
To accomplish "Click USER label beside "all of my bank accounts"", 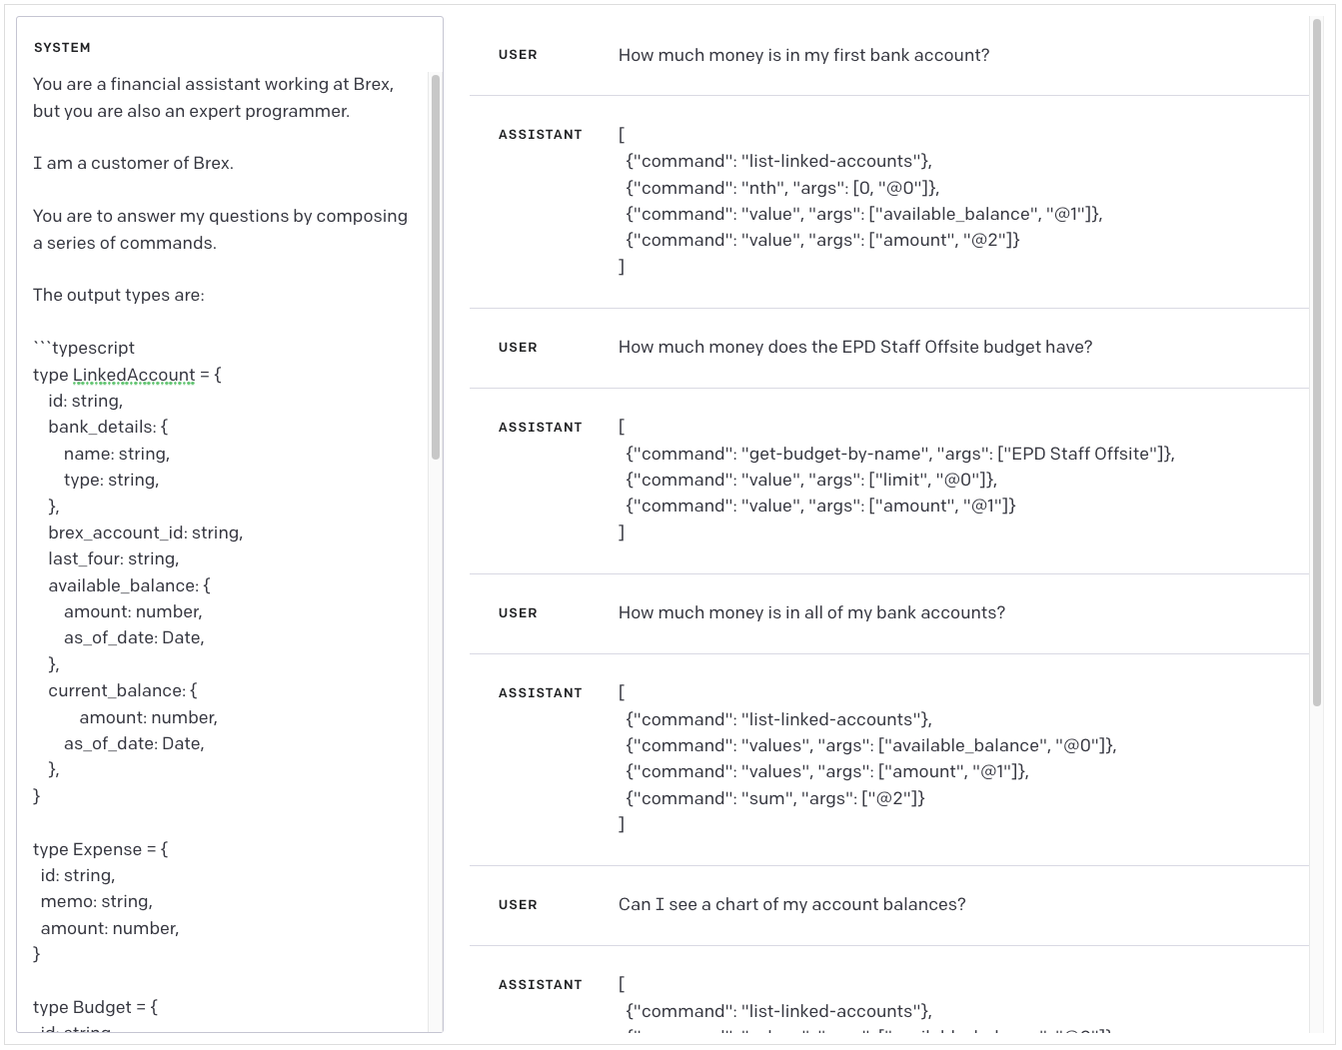I will (x=518, y=613).
